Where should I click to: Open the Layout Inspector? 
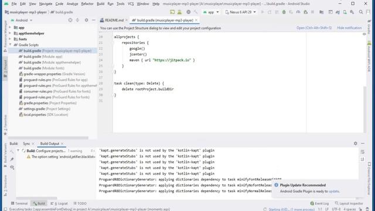(x=349, y=203)
